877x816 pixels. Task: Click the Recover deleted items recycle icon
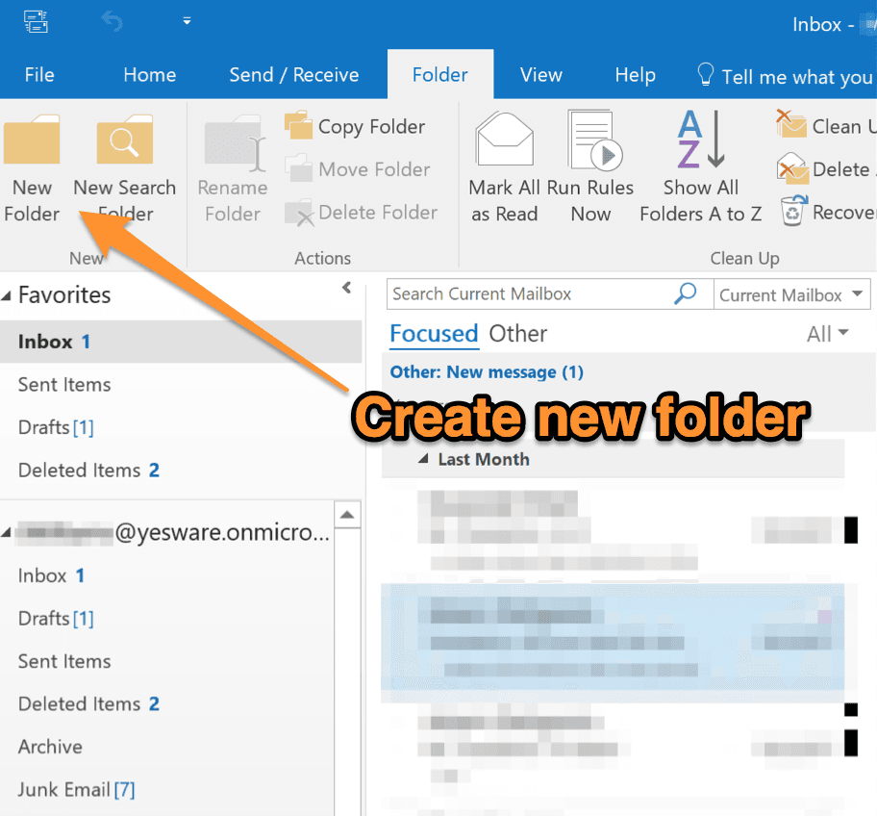tap(792, 211)
